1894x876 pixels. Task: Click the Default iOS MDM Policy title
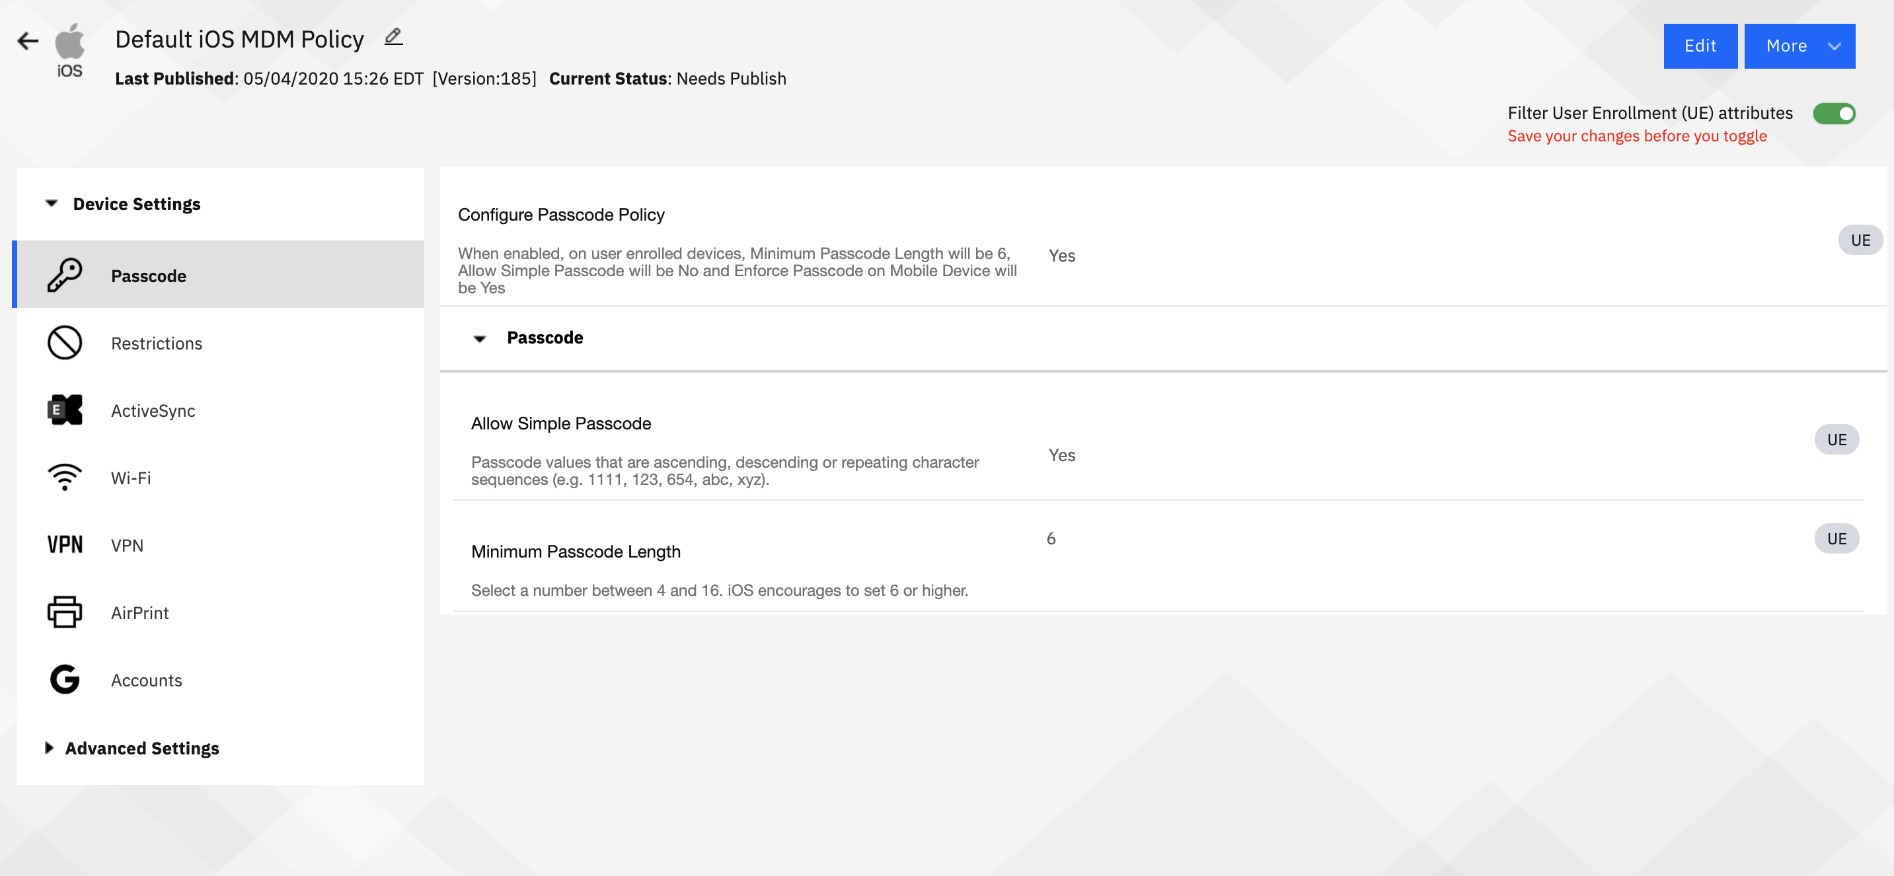tap(240, 39)
